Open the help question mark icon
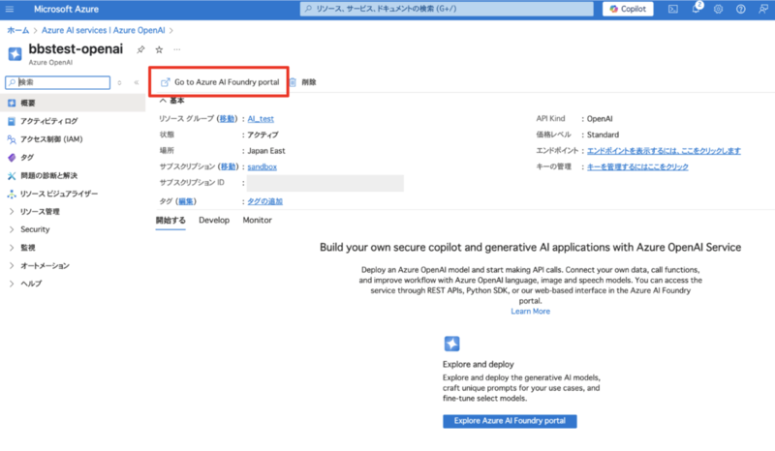Viewport: 775px width, 451px height. 740,9
